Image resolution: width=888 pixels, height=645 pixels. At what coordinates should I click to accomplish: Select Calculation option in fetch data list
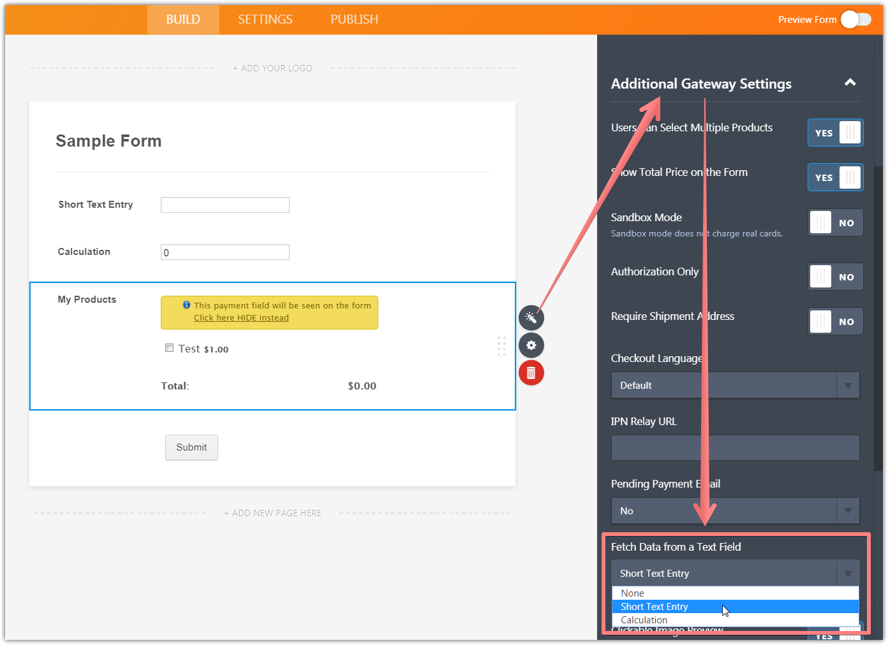click(644, 620)
